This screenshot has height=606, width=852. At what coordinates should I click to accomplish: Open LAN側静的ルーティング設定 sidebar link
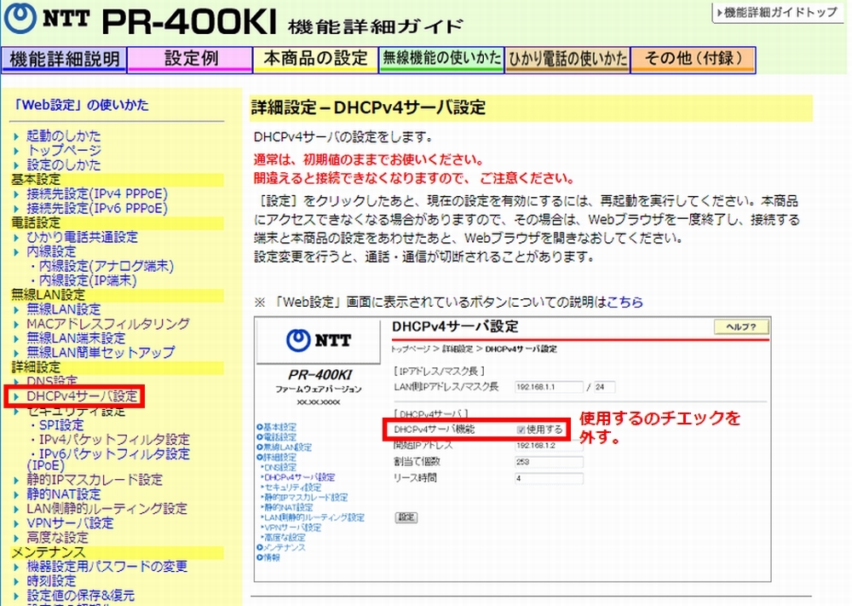coord(106,509)
